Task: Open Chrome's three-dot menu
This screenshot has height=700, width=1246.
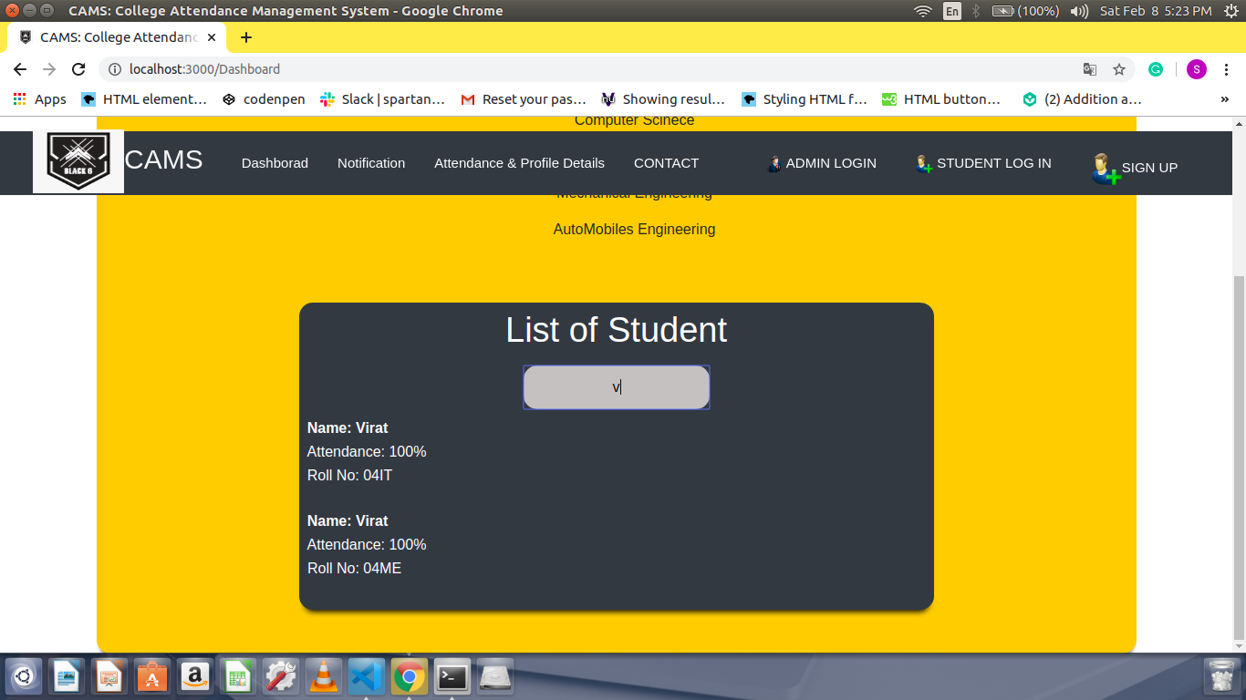Action: pos(1227,69)
